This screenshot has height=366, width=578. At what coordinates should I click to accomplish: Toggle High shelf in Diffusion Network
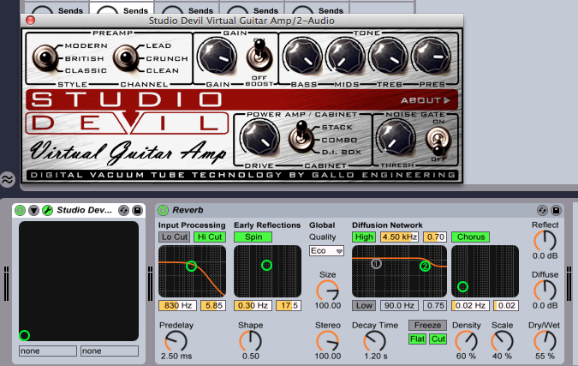click(x=364, y=237)
